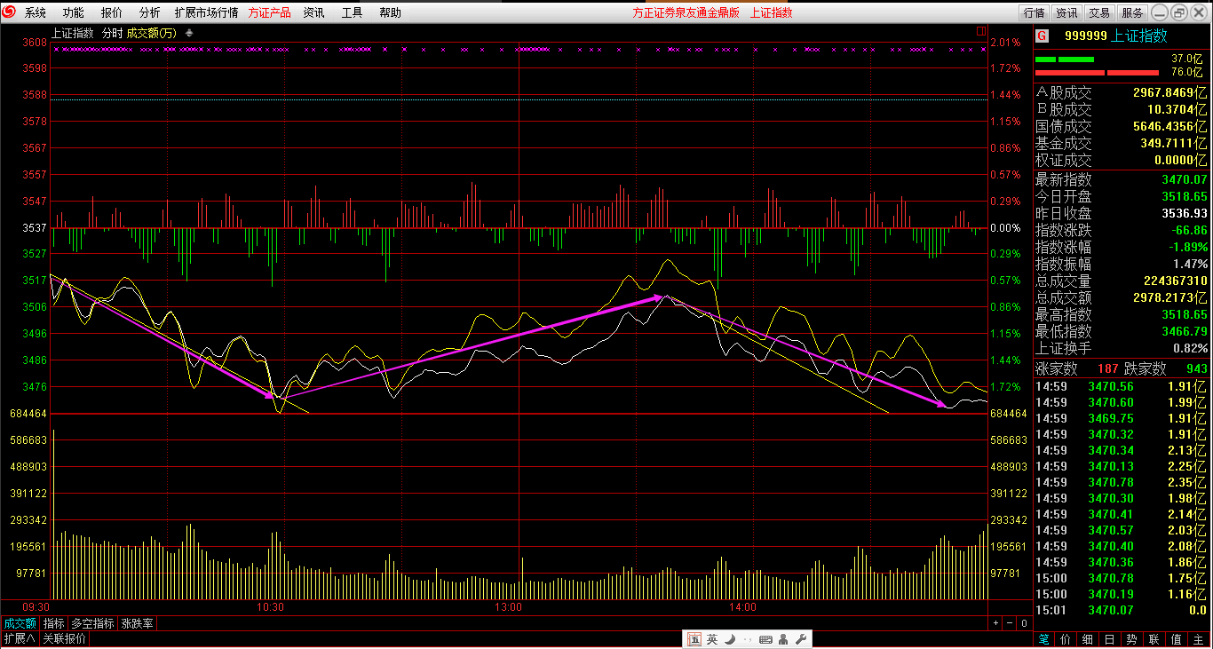The image size is (1213, 649).
Task: Select the 笔 tab in bottom right
Action: pos(1044,639)
